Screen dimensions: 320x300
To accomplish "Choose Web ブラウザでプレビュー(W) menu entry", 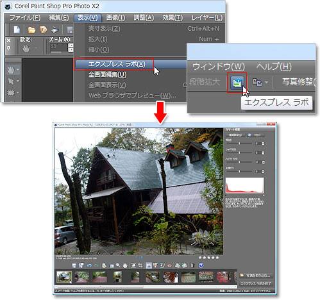I will [x=132, y=96].
